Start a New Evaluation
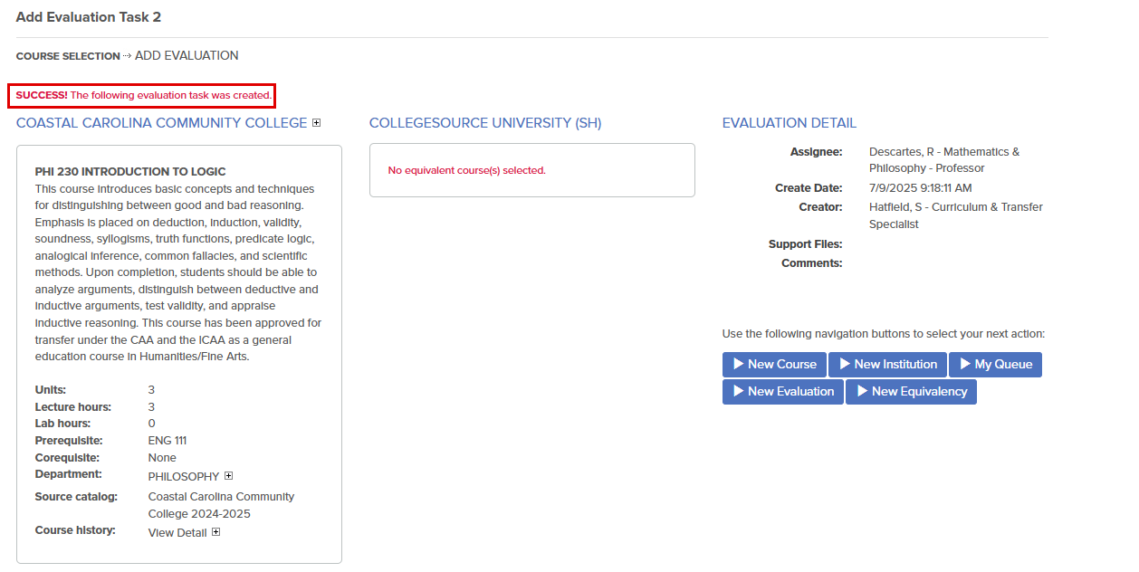 click(783, 392)
